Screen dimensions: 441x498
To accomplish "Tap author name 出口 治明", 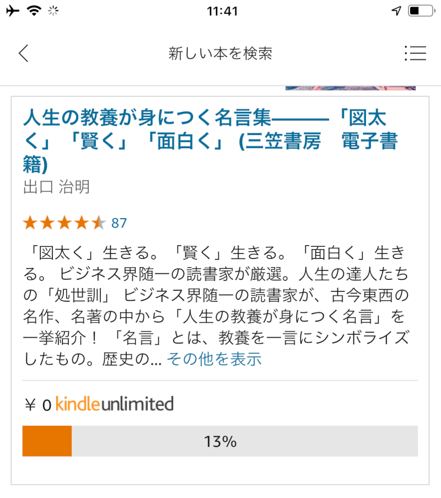I will (x=56, y=187).
